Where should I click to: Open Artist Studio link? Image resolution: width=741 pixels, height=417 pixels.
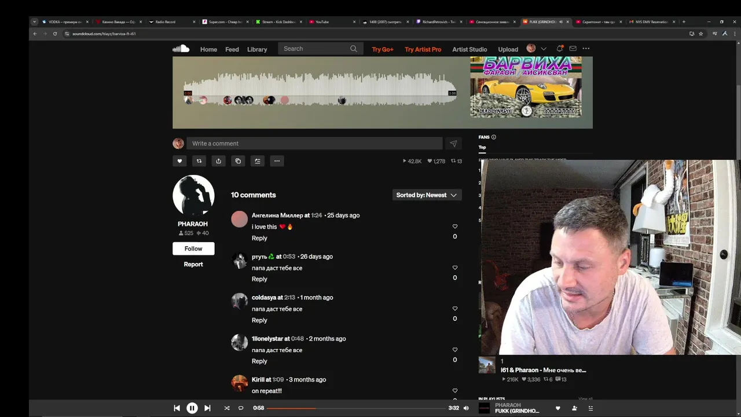click(469, 49)
